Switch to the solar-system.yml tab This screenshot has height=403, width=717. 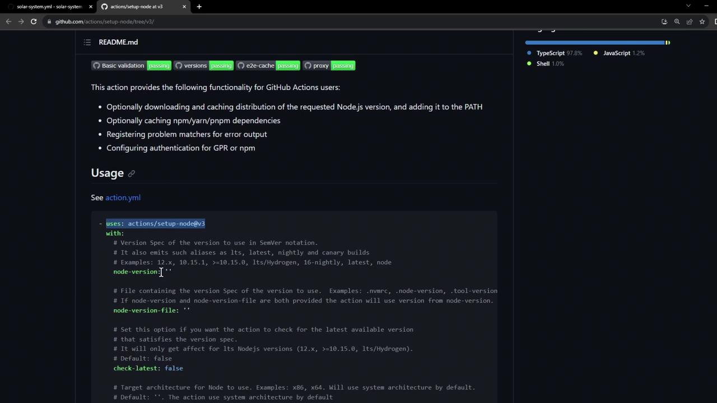click(48, 7)
